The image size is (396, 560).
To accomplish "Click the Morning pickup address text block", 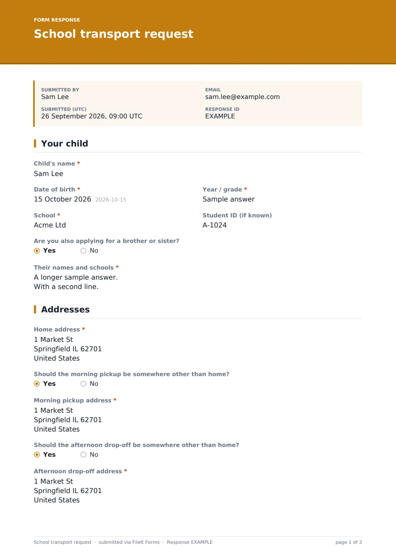I will pyautogui.click(x=68, y=420).
